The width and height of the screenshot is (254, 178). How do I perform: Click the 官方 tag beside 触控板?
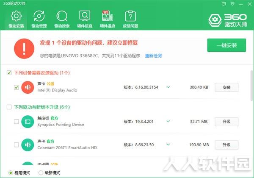pyautogui.click(x=54, y=118)
